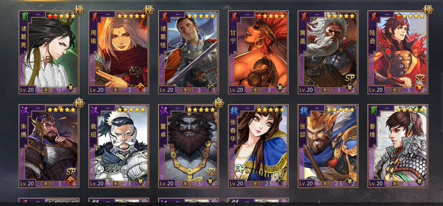Click the 極 badge on 诸葛亮 card
443x206 pixels.
pos(79,10)
